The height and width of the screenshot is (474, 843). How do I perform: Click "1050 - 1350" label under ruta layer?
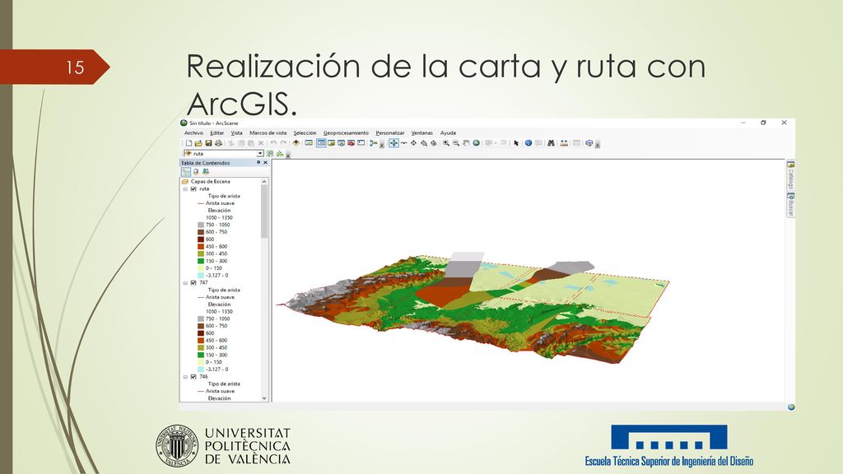pos(219,217)
